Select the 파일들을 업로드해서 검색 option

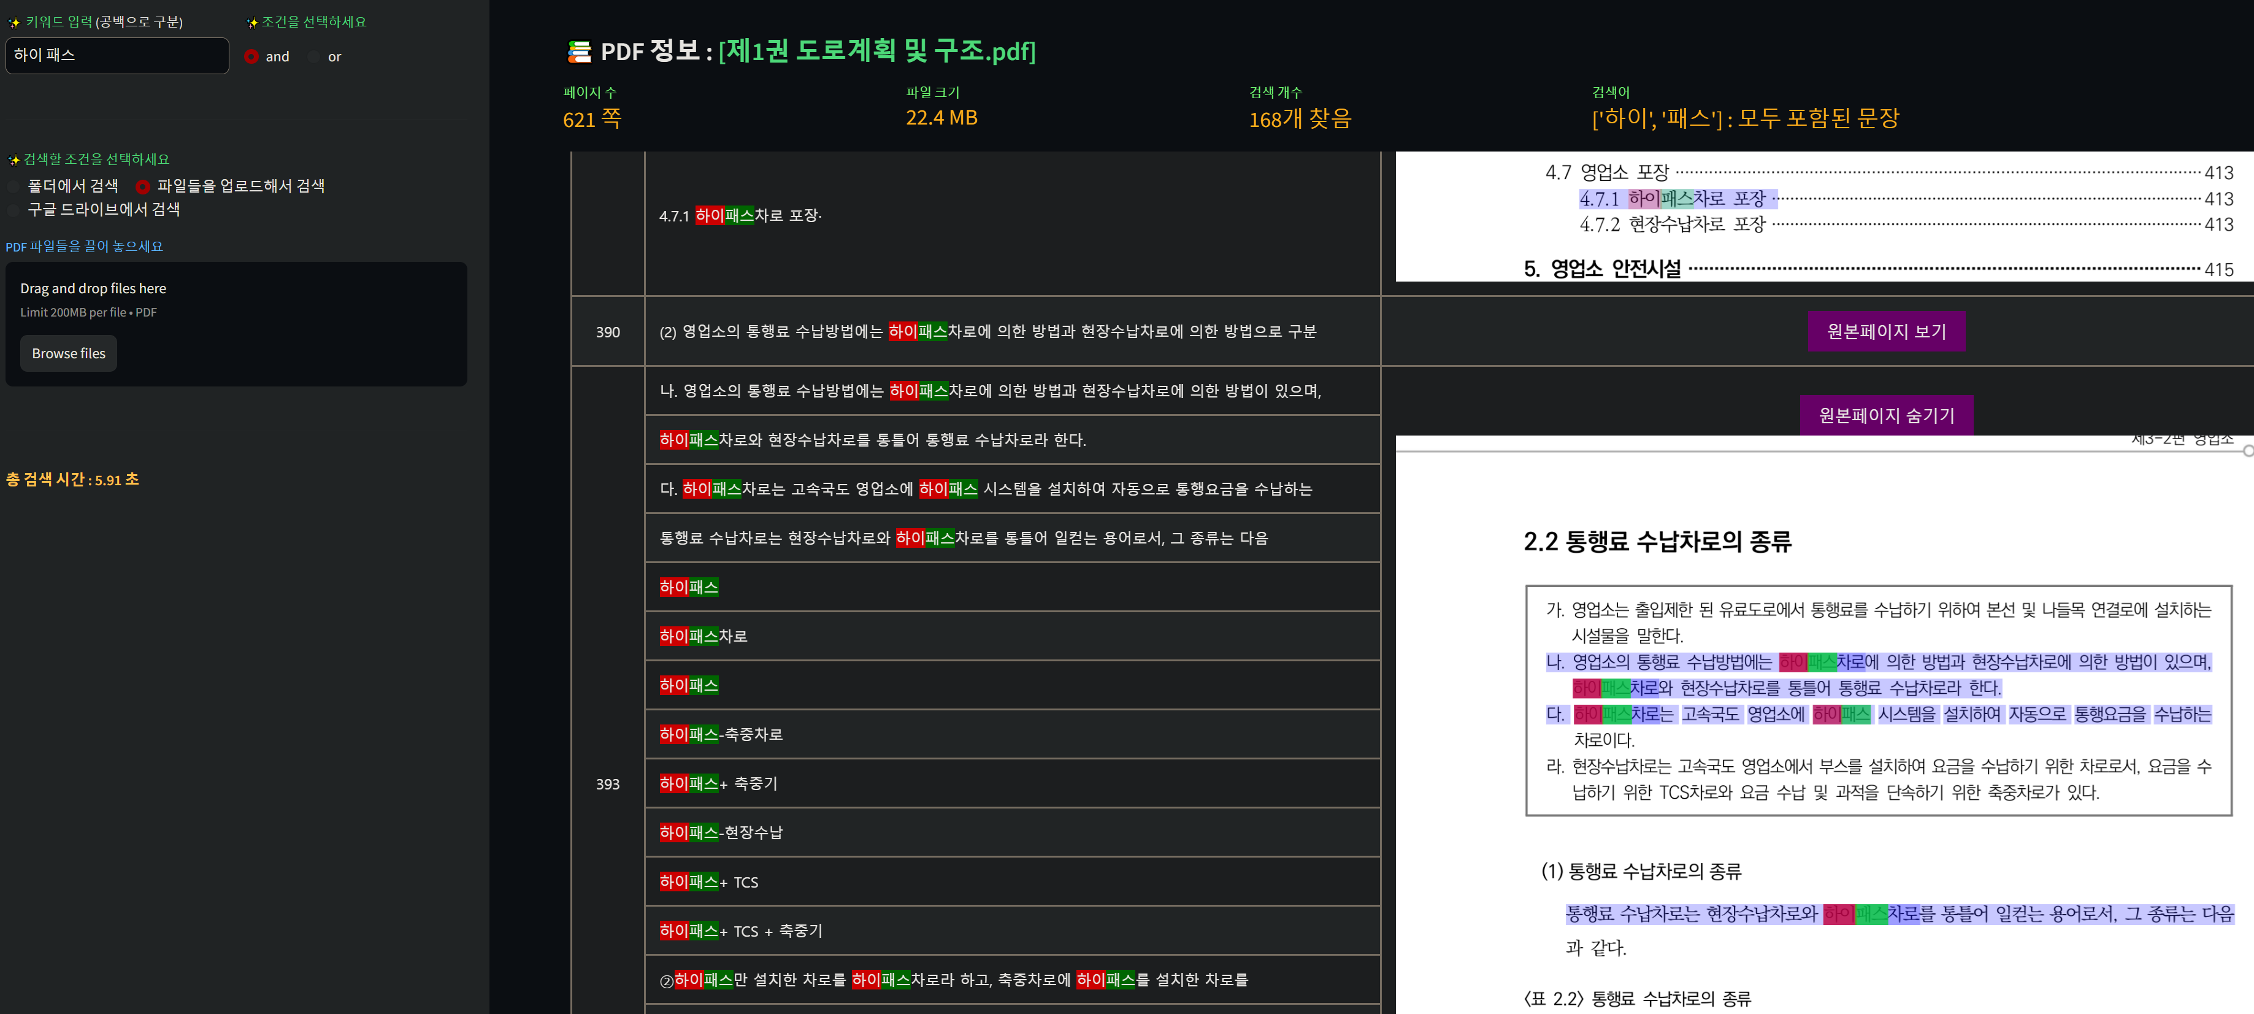coord(143,186)
